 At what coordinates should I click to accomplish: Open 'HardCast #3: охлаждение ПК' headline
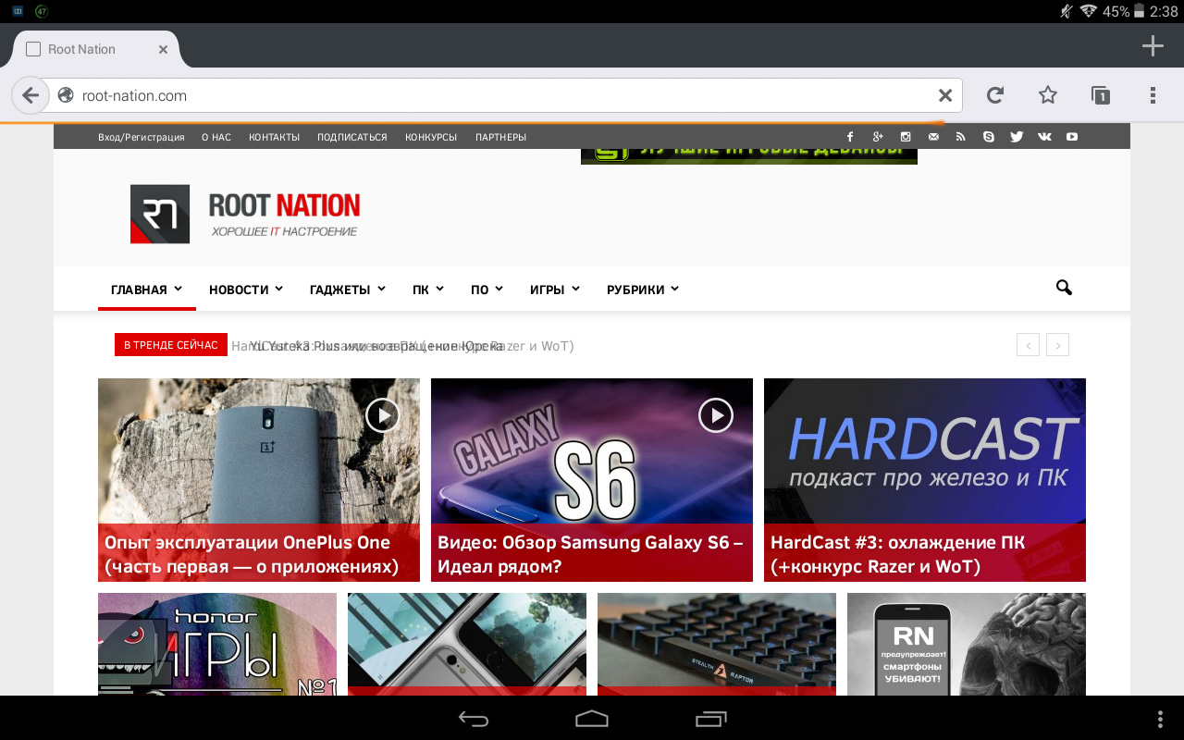[897, 554]
